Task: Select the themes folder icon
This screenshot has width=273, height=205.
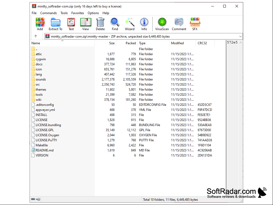Action: tap(33, 89)
